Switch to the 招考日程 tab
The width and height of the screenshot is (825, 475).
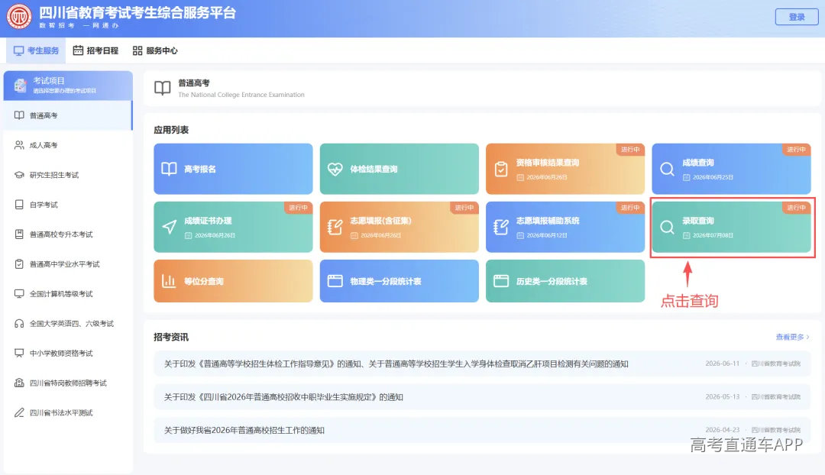[x=95, y=50]
